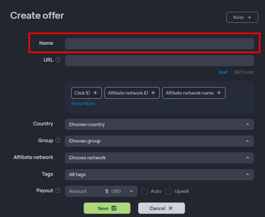Click plus icon on Affiliate network name
This screenshot has height=217, width=265.
219,93
